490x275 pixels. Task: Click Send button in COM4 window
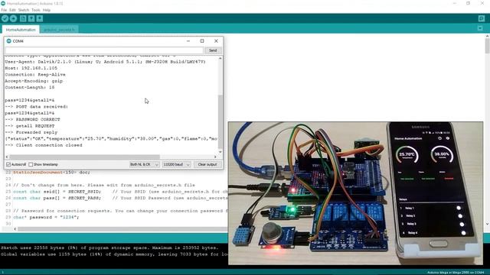click(213, 50)
